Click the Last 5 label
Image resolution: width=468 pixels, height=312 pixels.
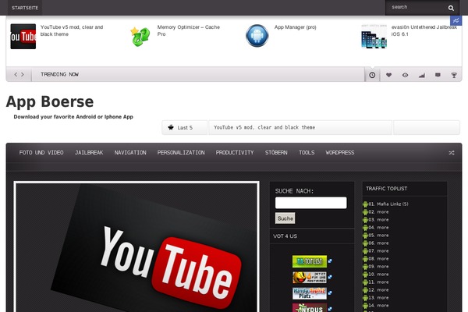pos(185,128)
